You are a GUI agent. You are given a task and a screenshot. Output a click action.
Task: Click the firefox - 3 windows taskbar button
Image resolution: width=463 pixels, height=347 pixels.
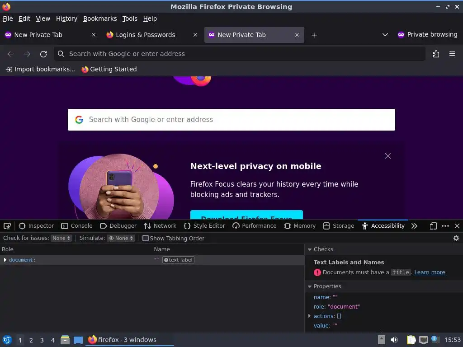(x=130, y=340)
